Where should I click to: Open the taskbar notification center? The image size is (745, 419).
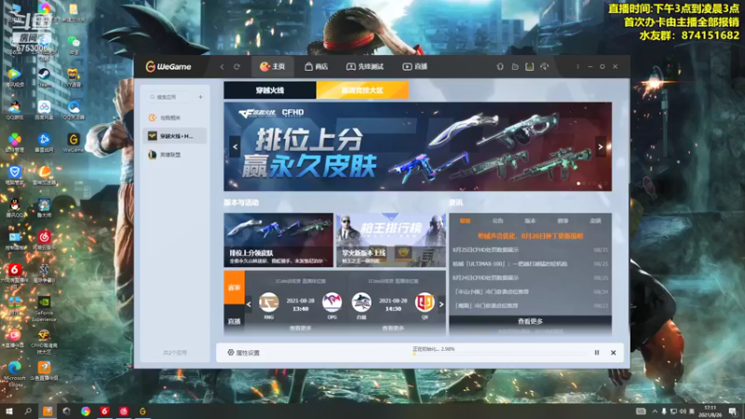(733, 412)
